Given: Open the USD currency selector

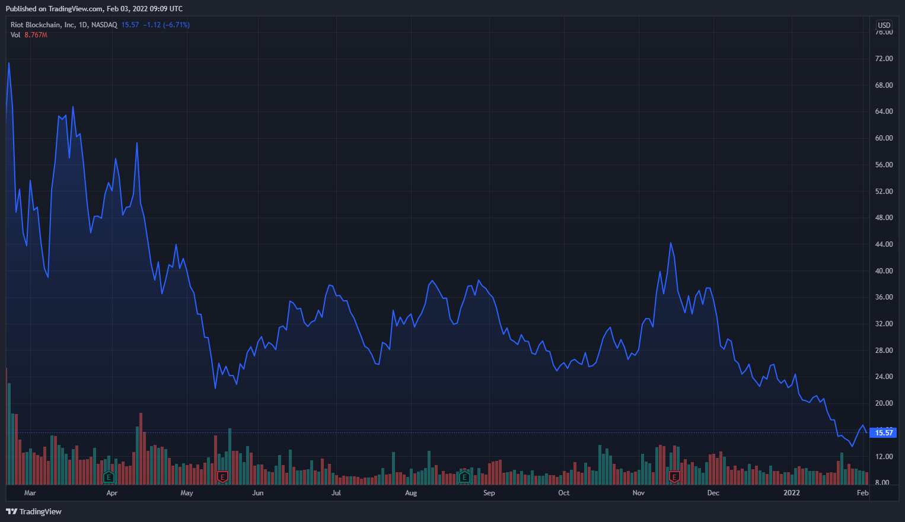Looking at the screenshot, I should (884, 25).
